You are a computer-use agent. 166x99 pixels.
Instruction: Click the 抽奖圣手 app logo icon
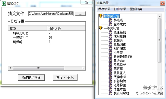pos(4,4)
